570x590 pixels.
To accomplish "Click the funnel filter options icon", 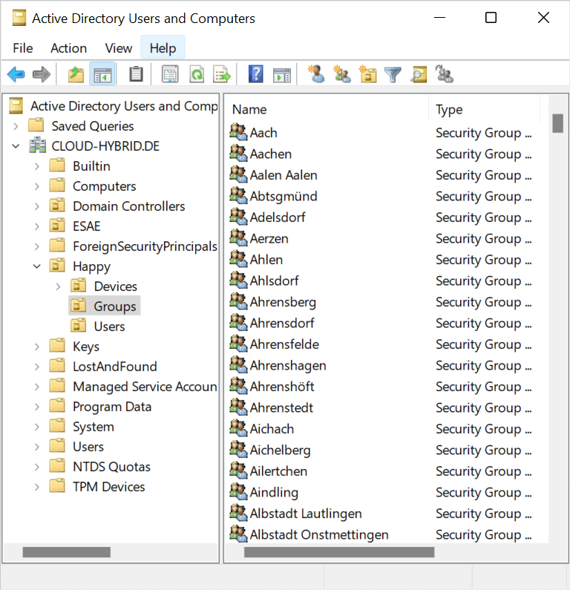I will point(393,74).
